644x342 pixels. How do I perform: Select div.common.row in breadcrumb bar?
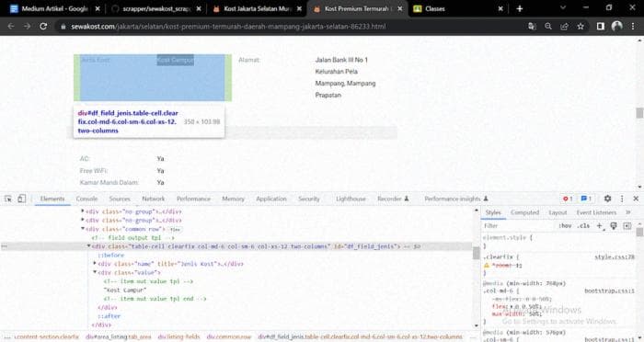tap(229, 336)
